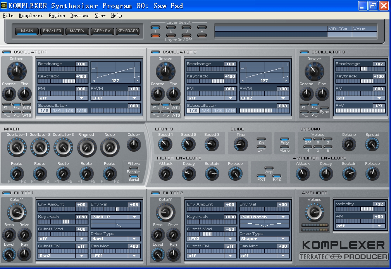
Task: Select the triangle waveform in Oscillator 3
Action: point(314,112)
